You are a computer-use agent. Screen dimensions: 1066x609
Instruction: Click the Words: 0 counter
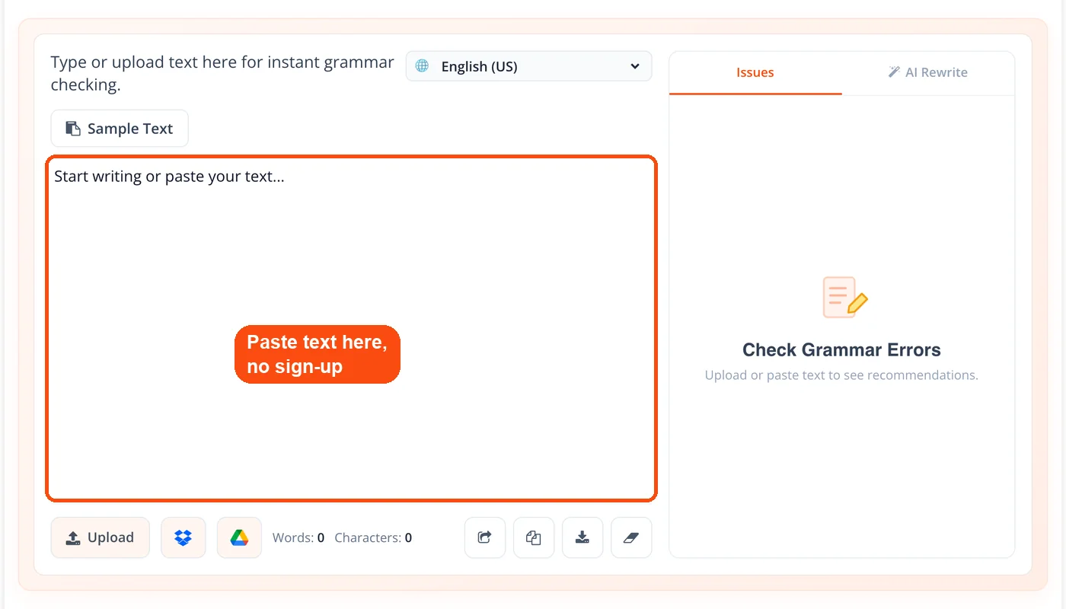pyautogui.click(x=298, y=537)
